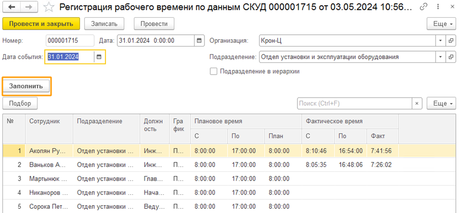Add document to favorites with star icon

pos(49,8)
